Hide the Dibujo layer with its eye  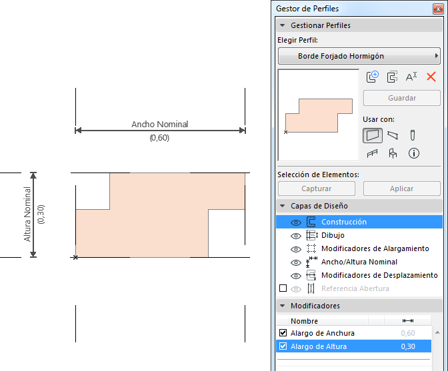click(x=296, y=236)
